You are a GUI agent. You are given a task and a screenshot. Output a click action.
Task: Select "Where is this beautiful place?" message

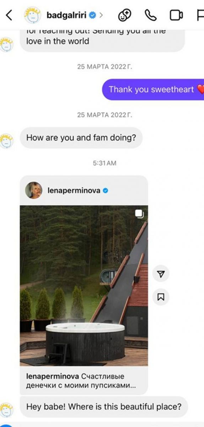tap(104, 407)
